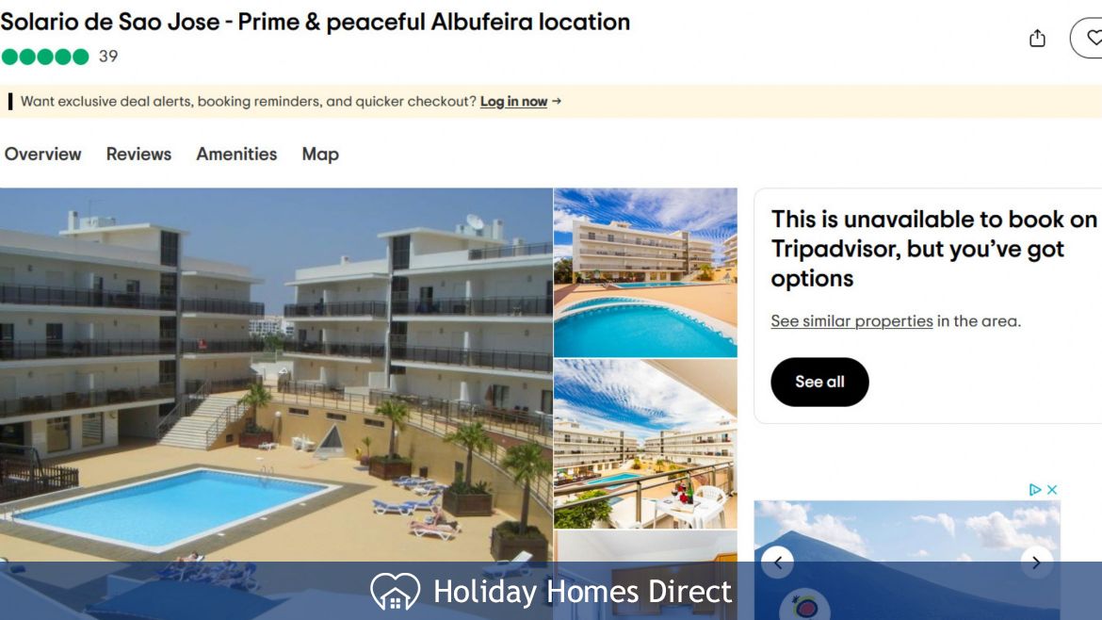Image resolution: width=1102 pixels, height=620 pixels.
Task: Open See similar properties link
Action: (851, 321)
